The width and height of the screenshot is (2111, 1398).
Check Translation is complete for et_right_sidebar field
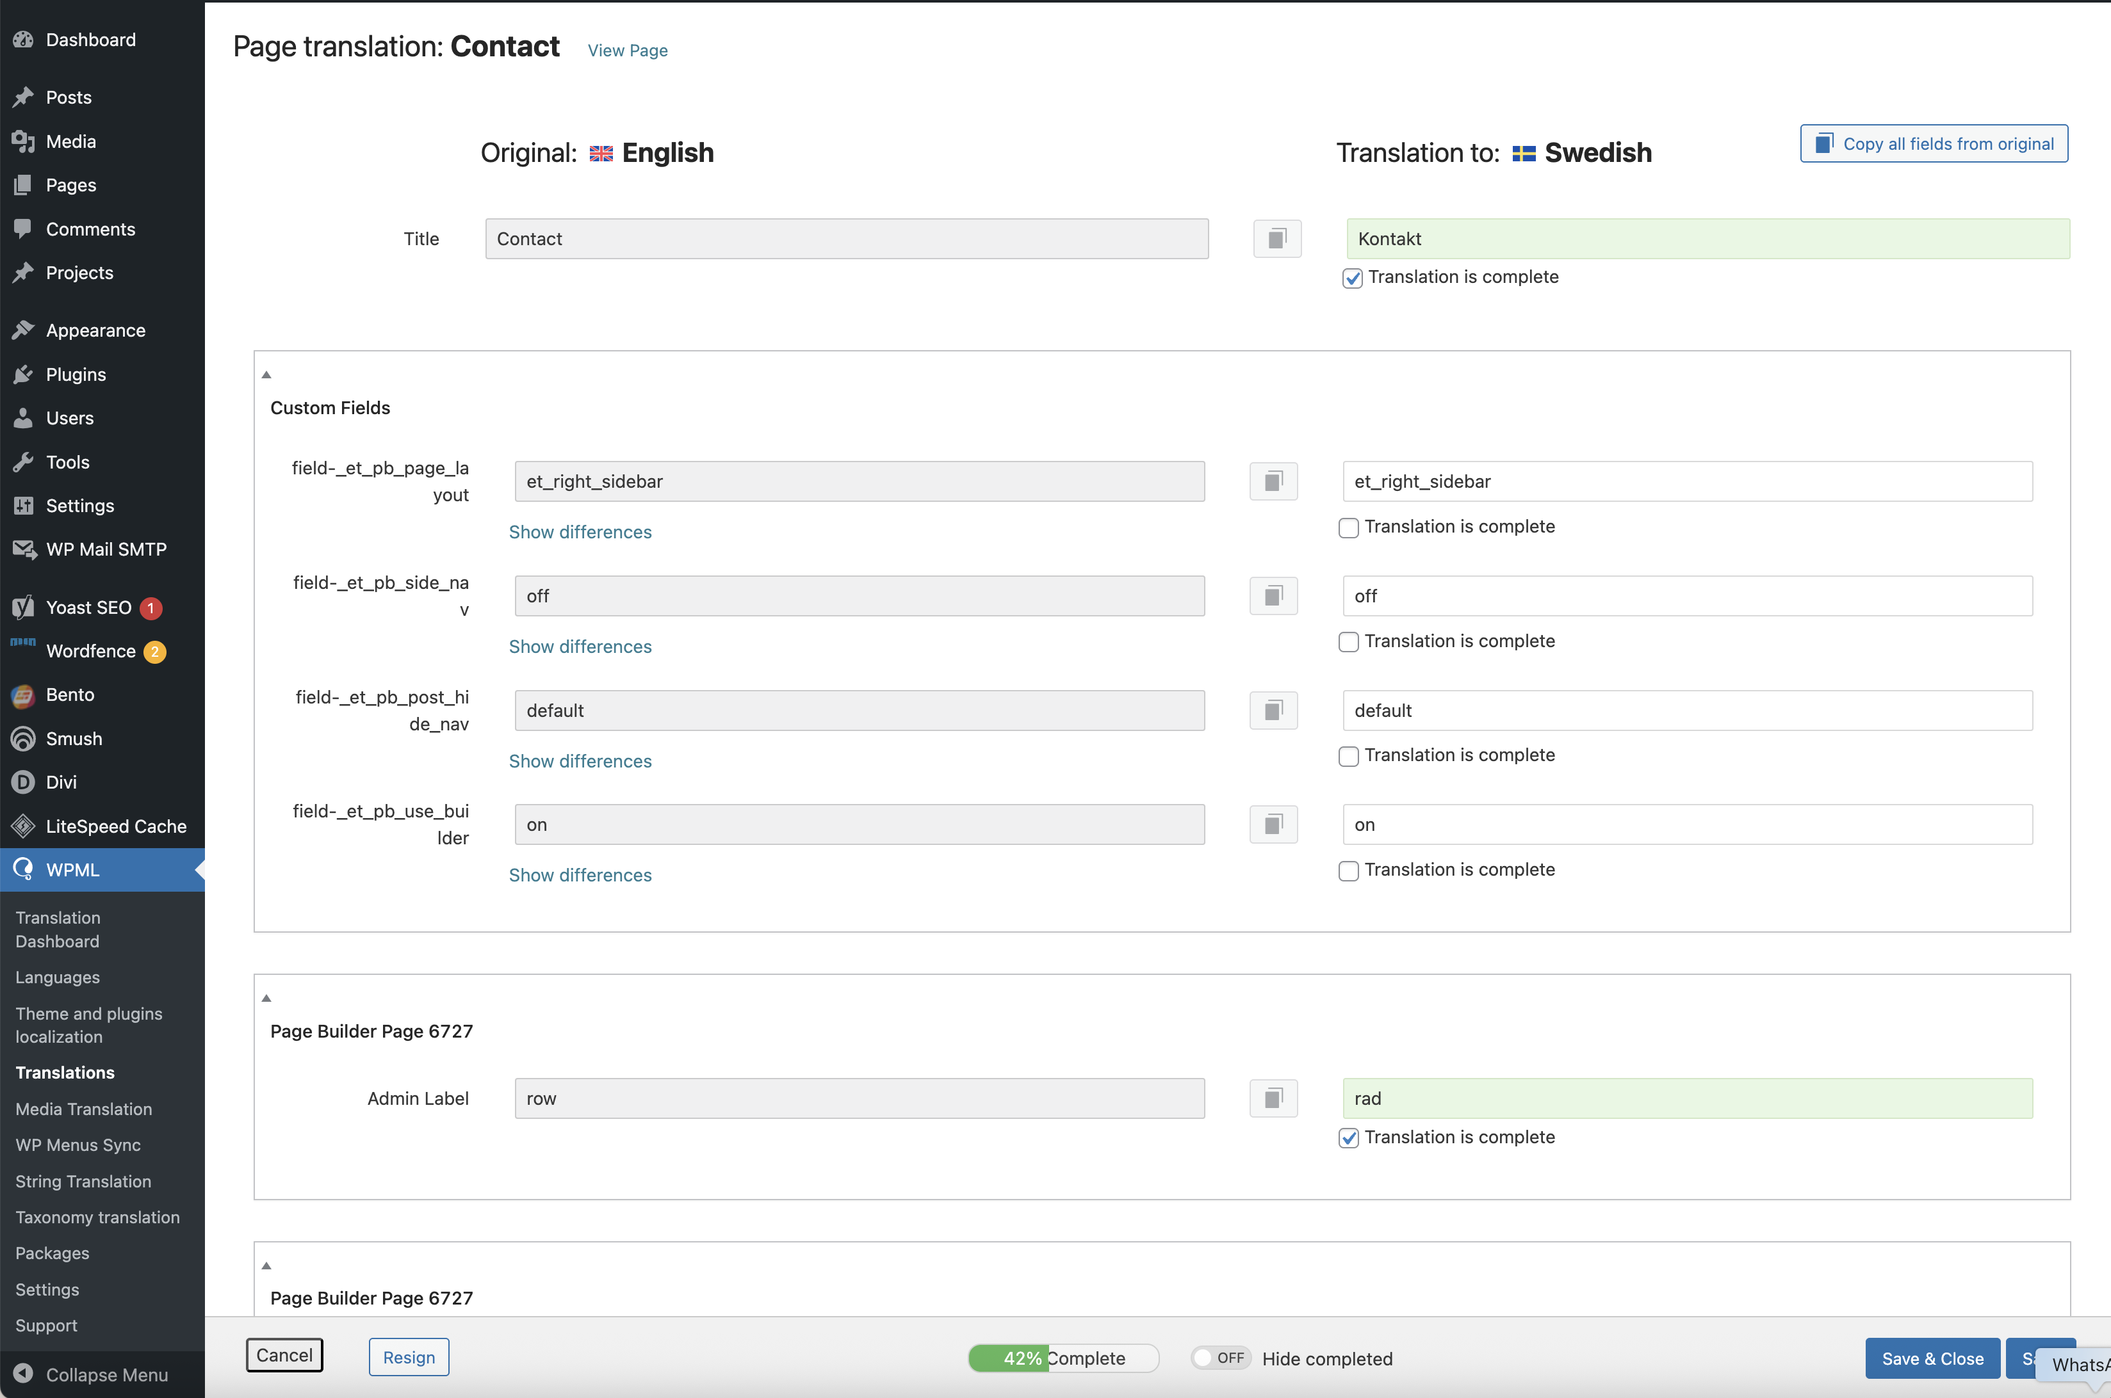pyautogui.click(x=1348, y=528)
